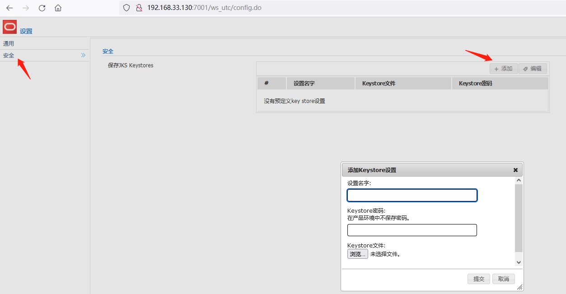The image size is (566, 294).
Task: Click the red Oracle logo
Action: [9, 27]
